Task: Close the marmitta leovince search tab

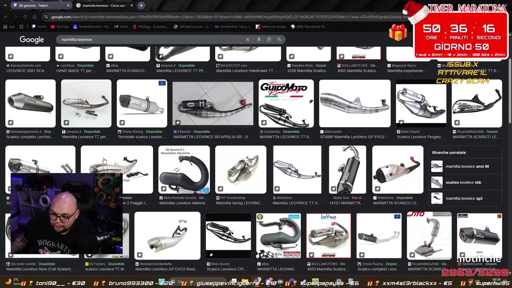Action: pos(132,6)
